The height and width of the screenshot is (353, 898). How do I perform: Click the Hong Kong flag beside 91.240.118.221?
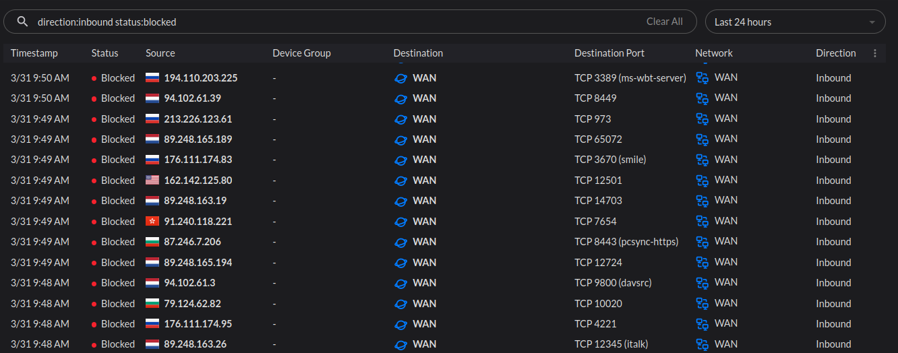coord(152,222)
